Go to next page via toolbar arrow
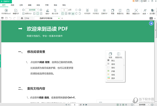This screenshot has height=106, width=157. [80, 10]
